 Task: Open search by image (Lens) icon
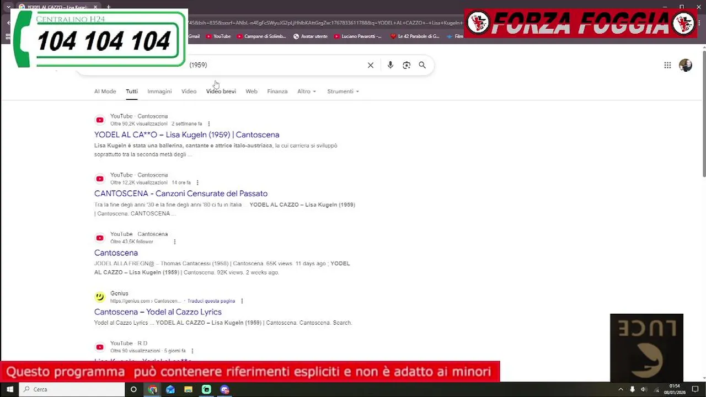coord(407,65)
